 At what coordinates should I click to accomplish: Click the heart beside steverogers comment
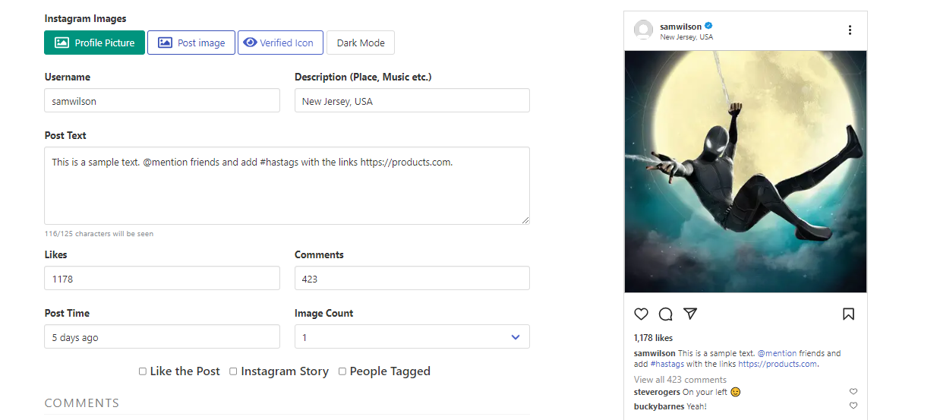(853, 392)
